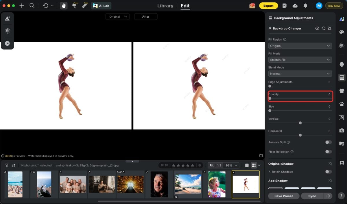The height and width of the screenshot is (204, 347).
Task: Open the Original comparison dropdown above the canvas
Action: [117, 16]
